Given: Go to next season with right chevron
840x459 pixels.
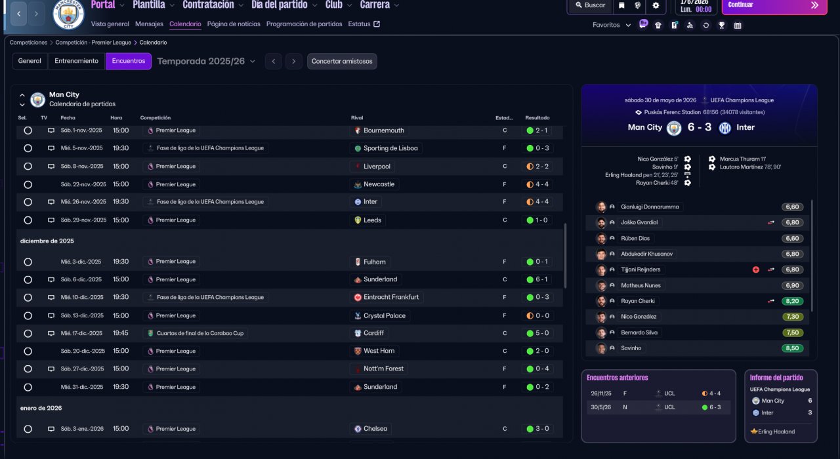Looking at the screenshot, I should (x=294, y=61).
